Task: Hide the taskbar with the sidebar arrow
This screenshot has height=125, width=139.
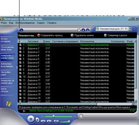Action: click(17, 67)
